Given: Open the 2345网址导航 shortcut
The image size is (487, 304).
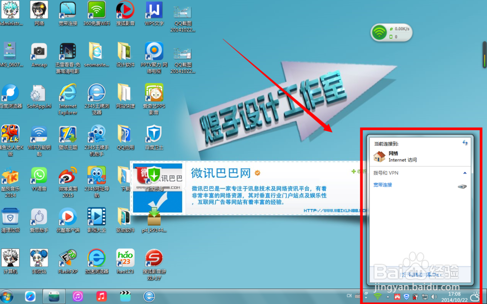Looking at the screenshot, I should 96,182.
